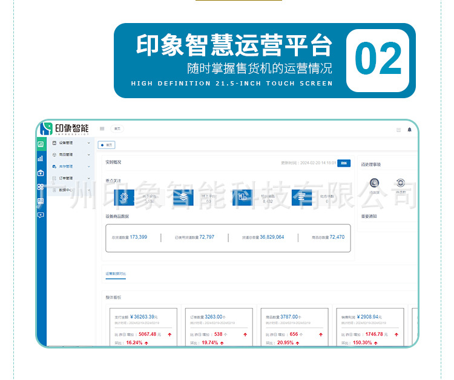Click product total value 72,470

click(337, 237)
